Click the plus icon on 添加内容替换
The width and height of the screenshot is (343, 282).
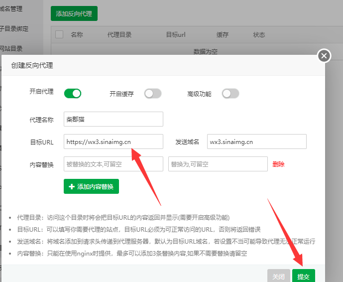coord(72,186)
